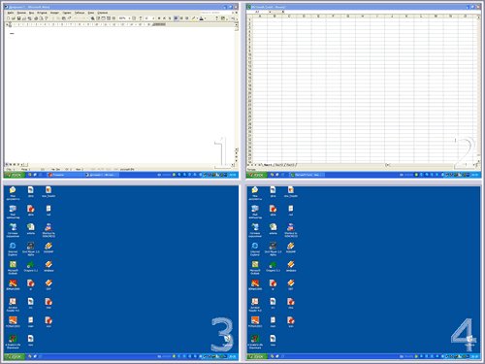Toggle left text alignment in Word toolbar
485x364 pixels.
(x=176, y=18)
